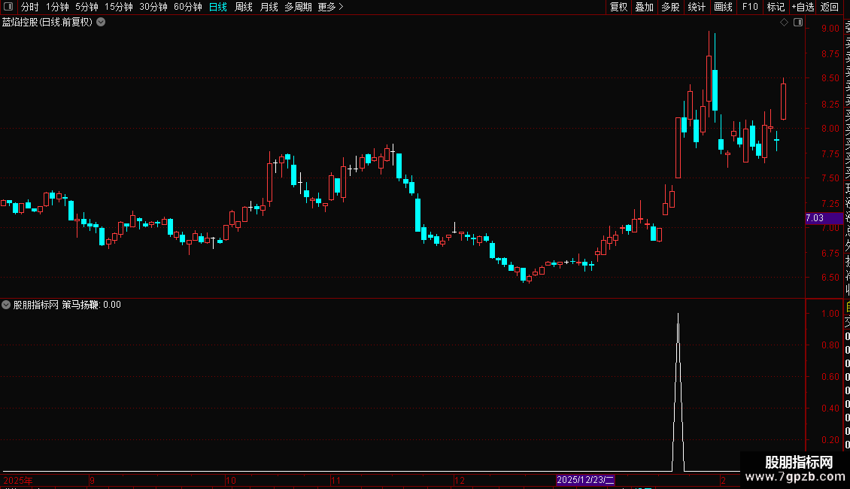Select the 1分钟 period

57,7
